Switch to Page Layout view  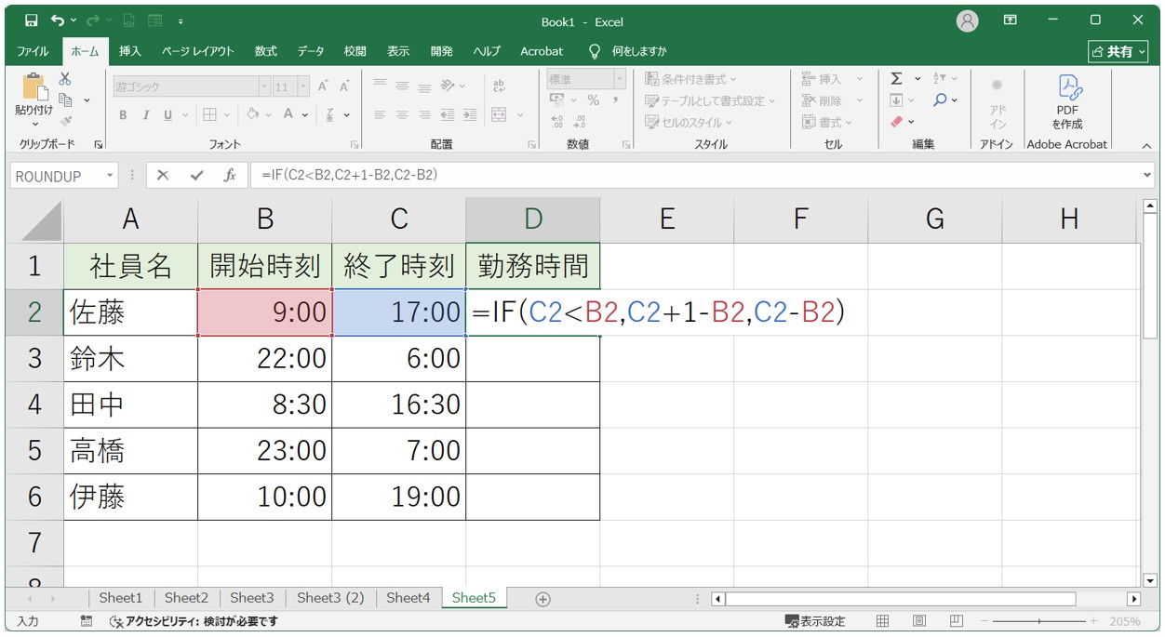pos(919,621)
